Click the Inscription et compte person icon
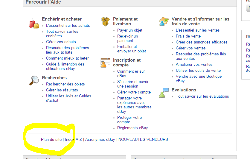This screenshot has height=159, width=250. coord(105,63)
